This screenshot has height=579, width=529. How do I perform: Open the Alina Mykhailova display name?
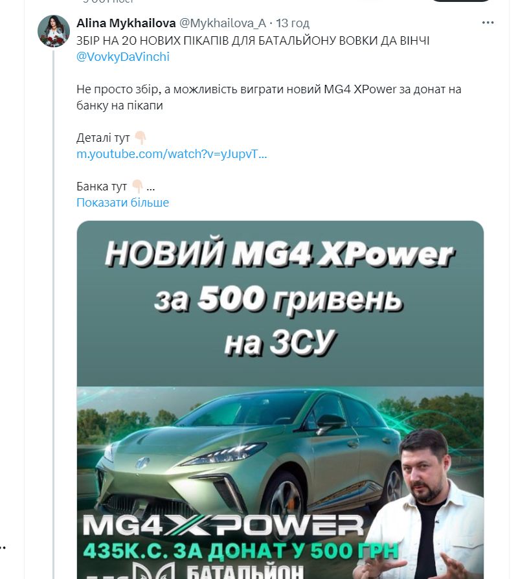click(126, 23)
